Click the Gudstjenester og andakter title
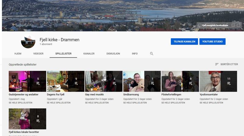The width and height of the screenshot is (244, 136). coord(23,94)
